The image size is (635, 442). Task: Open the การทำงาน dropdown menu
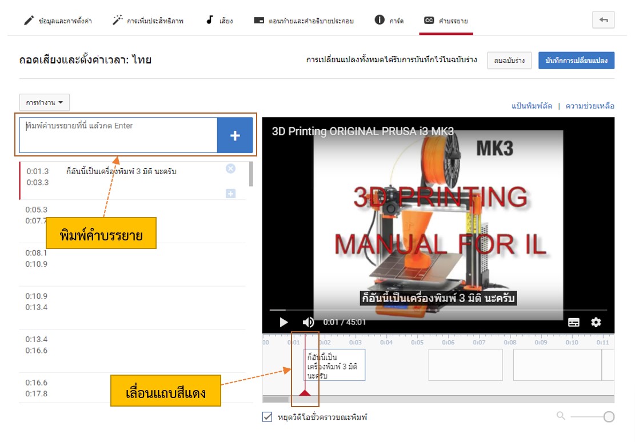(44, 102)
